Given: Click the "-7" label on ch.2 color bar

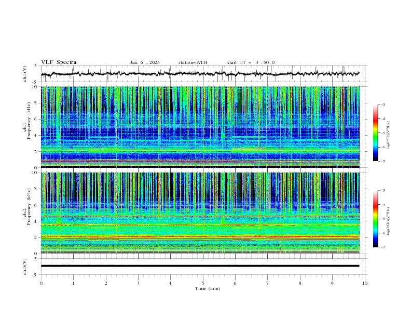Looking at the screenshot, I should pos(383,247).
